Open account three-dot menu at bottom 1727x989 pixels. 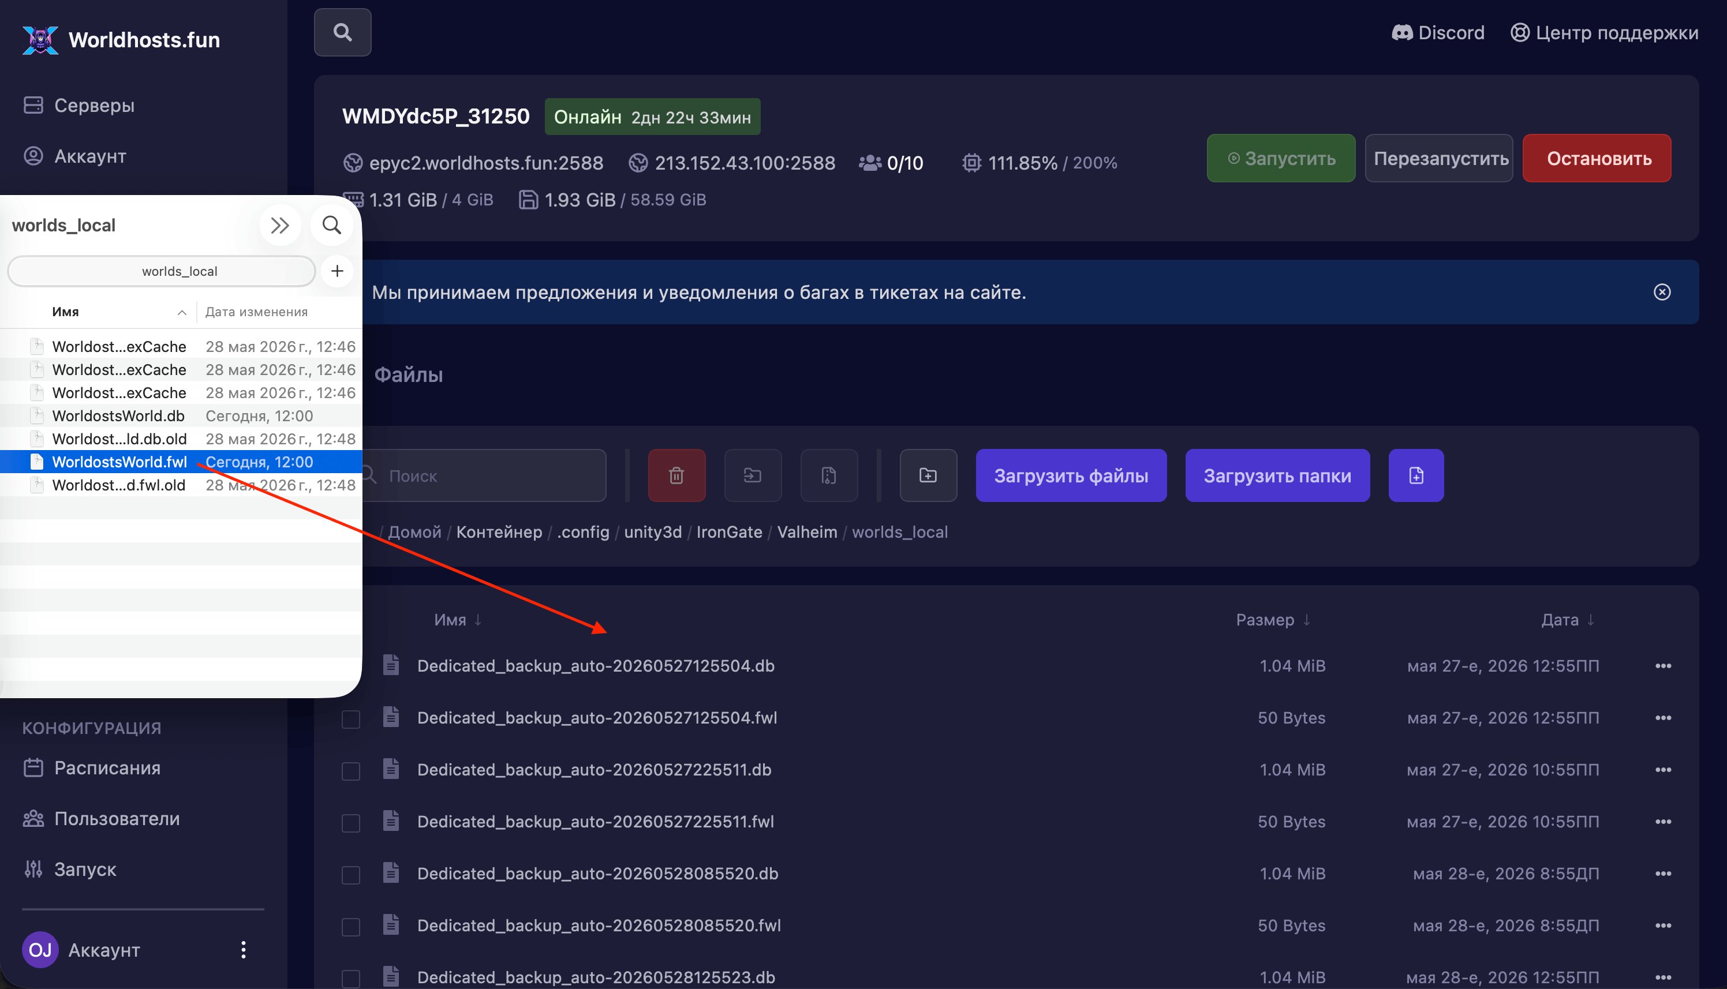point(243,950)
